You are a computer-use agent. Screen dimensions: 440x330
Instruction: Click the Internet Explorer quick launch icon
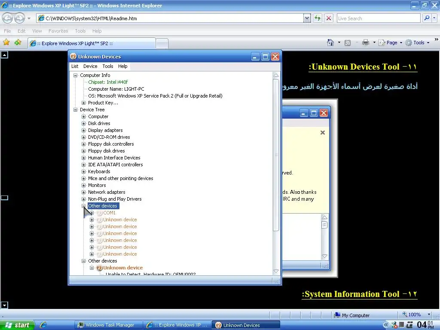[x=43, y=325]
